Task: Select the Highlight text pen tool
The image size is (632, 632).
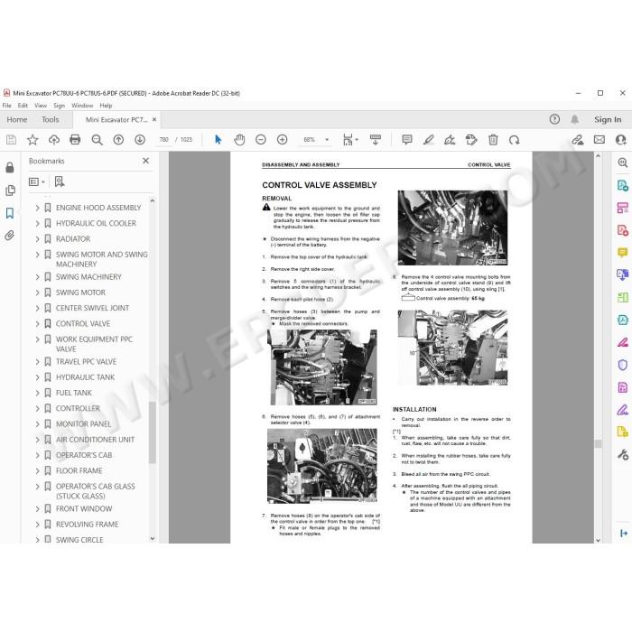Action: [429, 140]
